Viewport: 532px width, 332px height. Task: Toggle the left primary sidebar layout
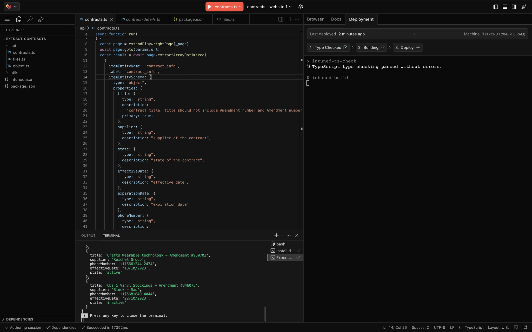(x=496, y=7)
